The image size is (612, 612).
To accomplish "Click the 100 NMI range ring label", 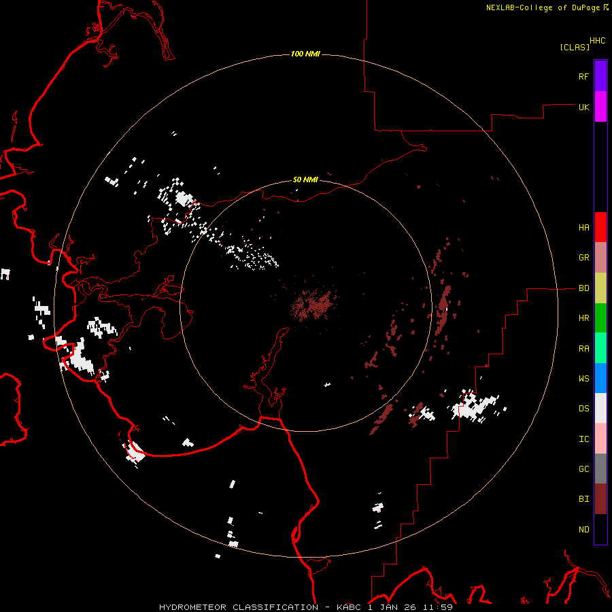I will [305, 54].
